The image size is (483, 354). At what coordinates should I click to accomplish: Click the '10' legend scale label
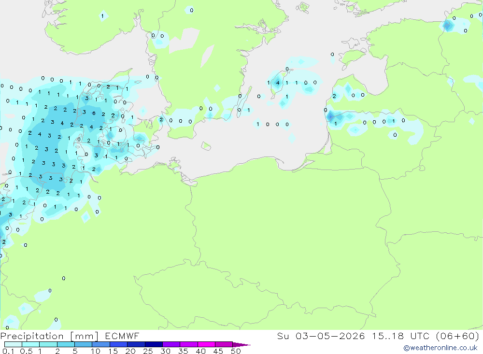click(96, 351)
